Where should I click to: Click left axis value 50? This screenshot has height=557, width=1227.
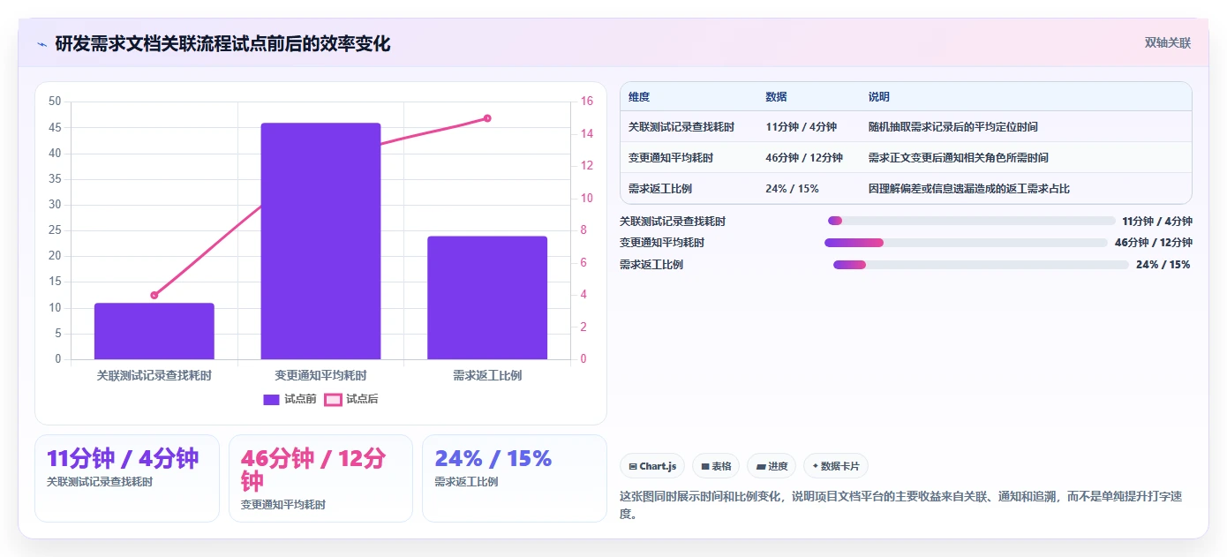tap(55, 102)
